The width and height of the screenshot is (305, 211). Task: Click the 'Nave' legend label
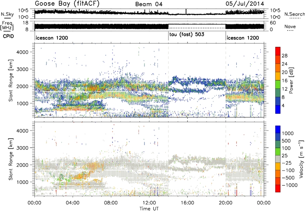coord(290,26)
